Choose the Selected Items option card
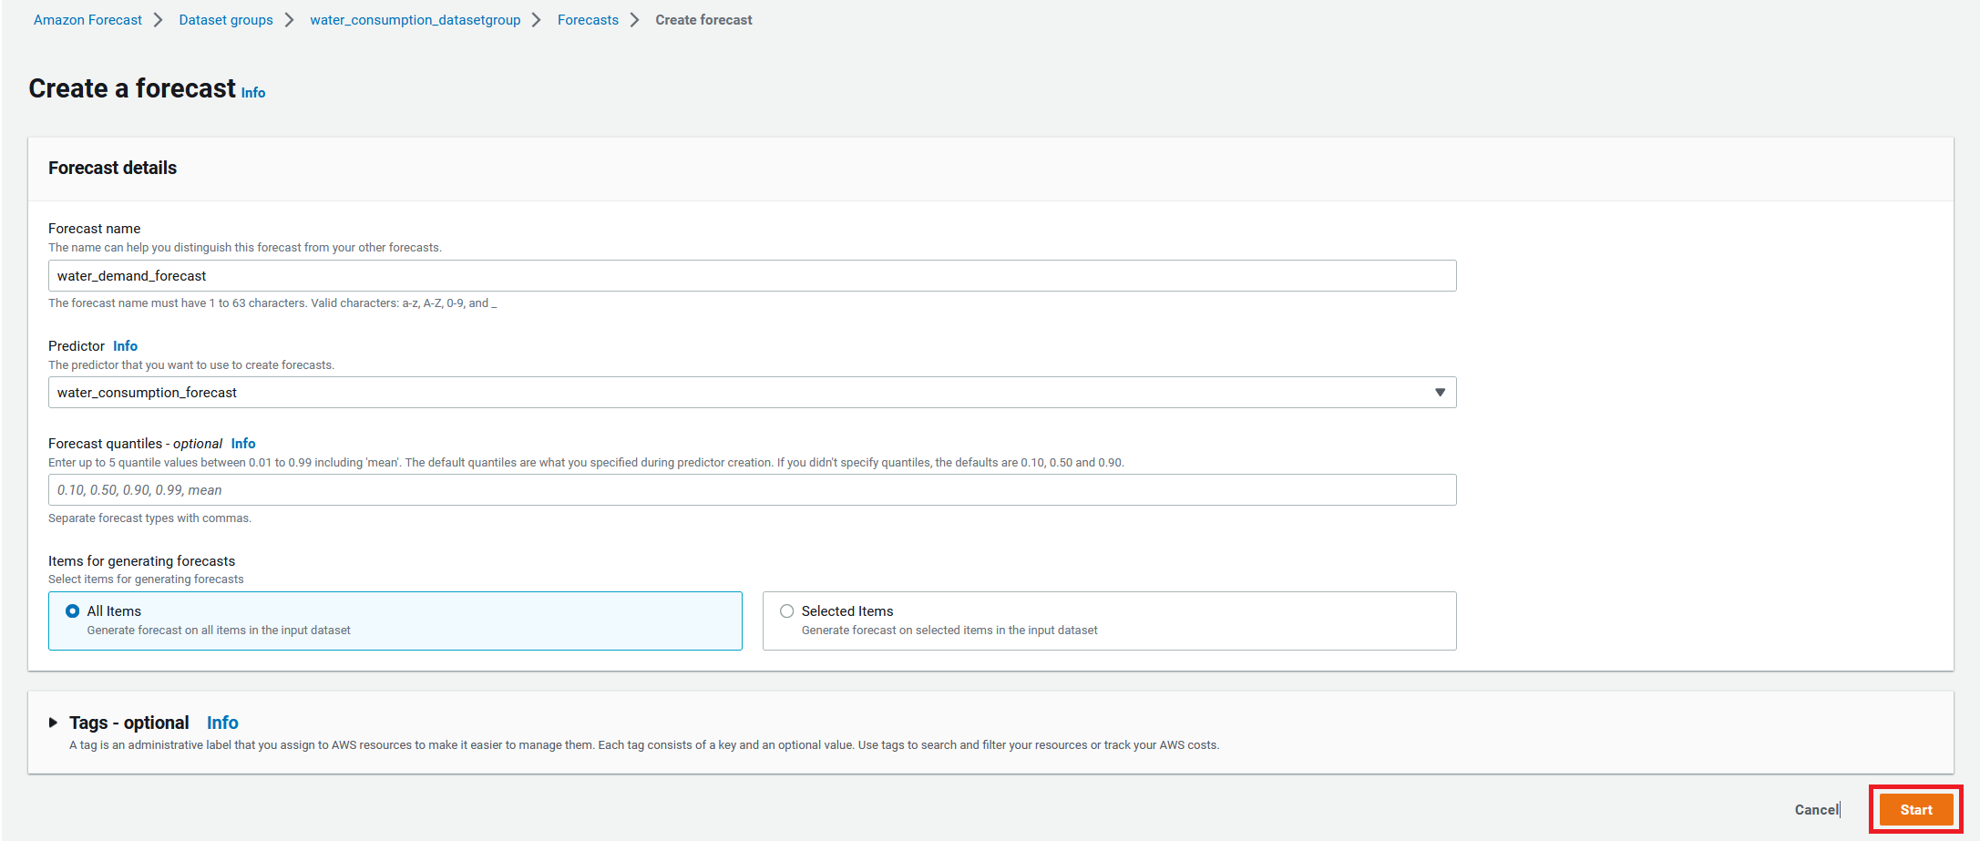The width and height of the screenshot is (1980, 841). 1109,620
